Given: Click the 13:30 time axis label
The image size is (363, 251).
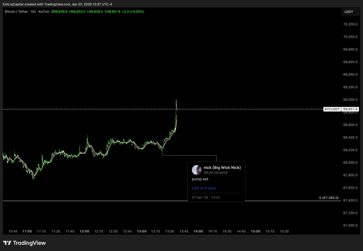Looking at the screenshot, I should click(x=170, y=231).
